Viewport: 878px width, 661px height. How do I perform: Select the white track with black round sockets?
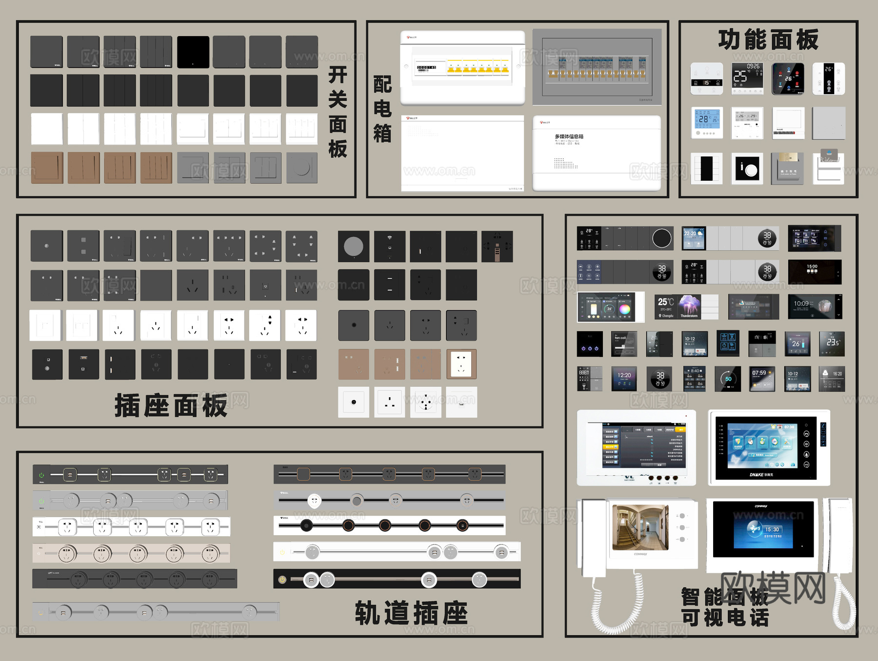coord(389,525)
